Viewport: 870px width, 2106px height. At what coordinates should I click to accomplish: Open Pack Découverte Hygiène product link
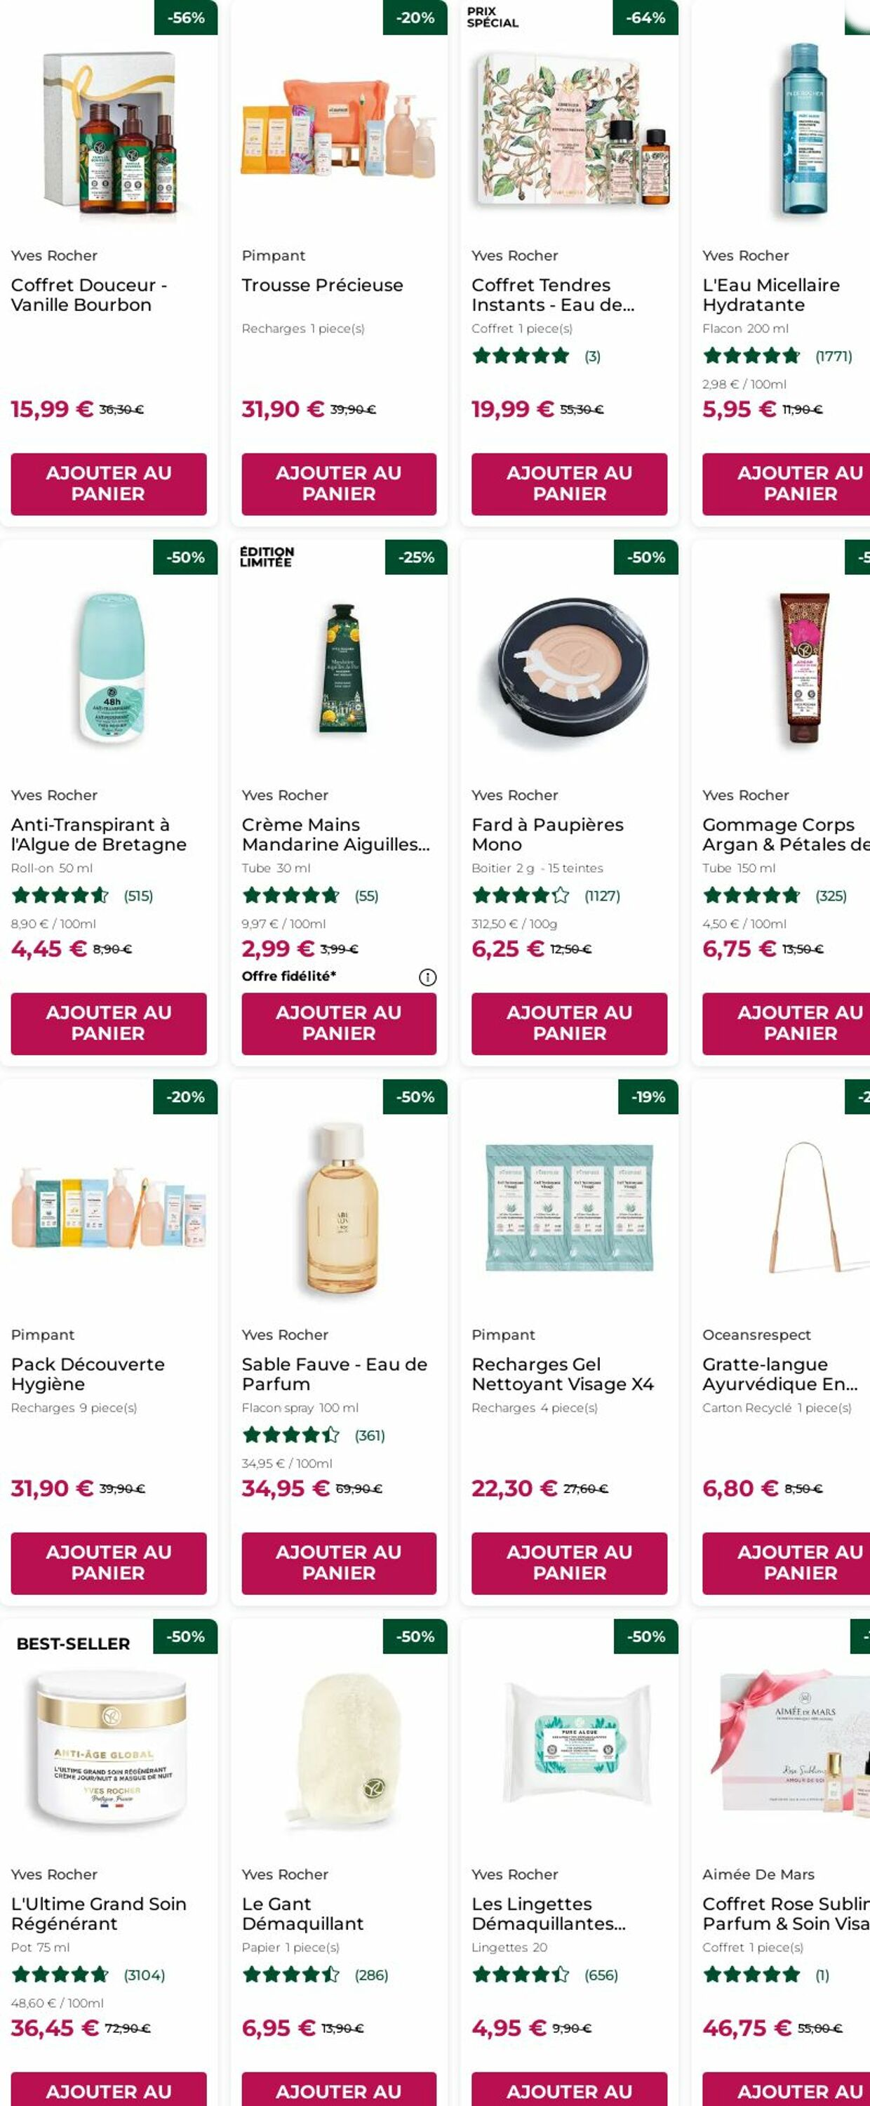coord(88,1374)
